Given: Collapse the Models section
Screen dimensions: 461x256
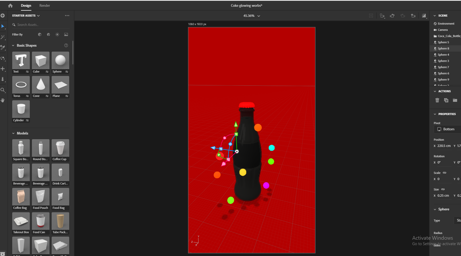Looking at the screenshot, I should 13,133.
